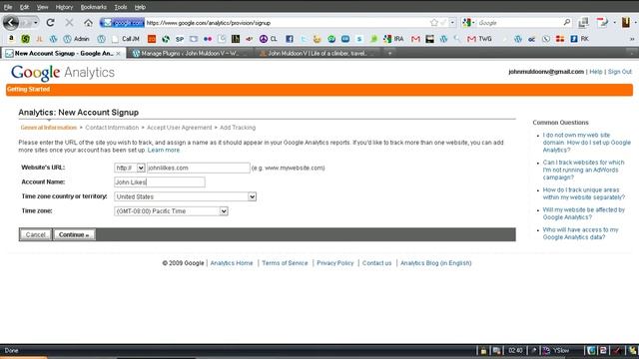Open the Help menu
Screen dimensions: 639x359
pyautogui.click(x=140, y=7)
